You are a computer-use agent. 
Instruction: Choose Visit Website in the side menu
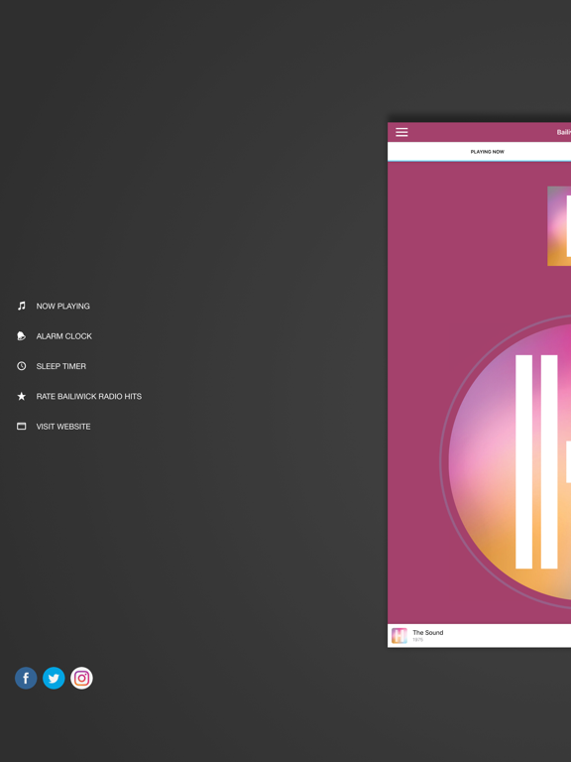[63, 427]
